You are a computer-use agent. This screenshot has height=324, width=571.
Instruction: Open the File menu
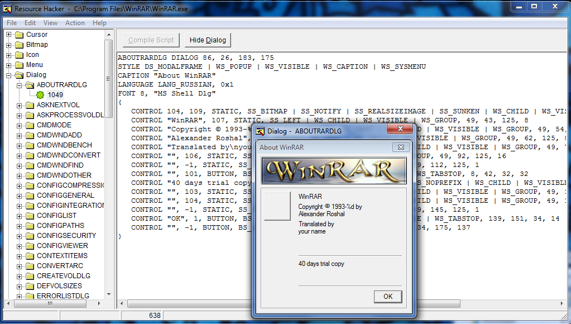pos(12,22)
